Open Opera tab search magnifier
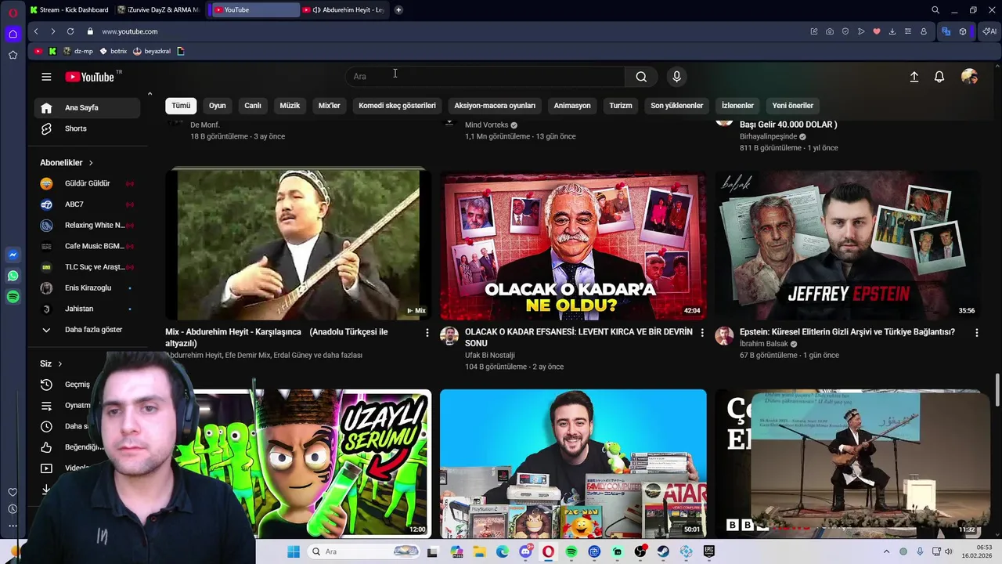The width and height of the screenshot is (1002, 564). (x=935, y=10)
